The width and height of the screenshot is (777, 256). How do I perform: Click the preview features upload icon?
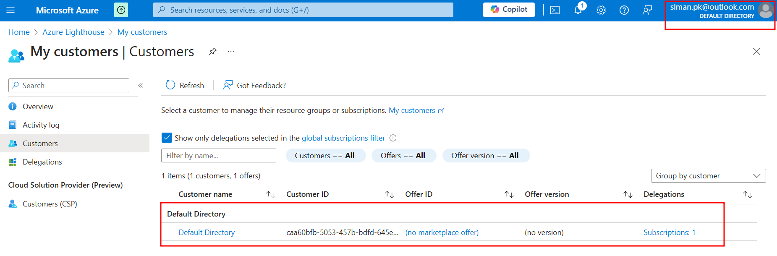pos(121,10)
